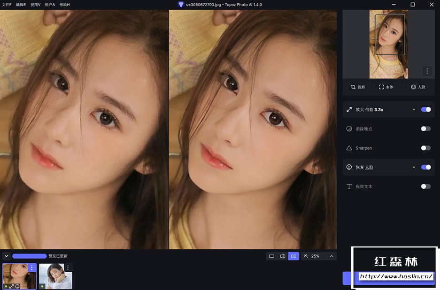Image resolution: width=440 pixels, height=290 pixels.
Task: Click the enhanced image preview pane
Action: click(x=253, y=130)
